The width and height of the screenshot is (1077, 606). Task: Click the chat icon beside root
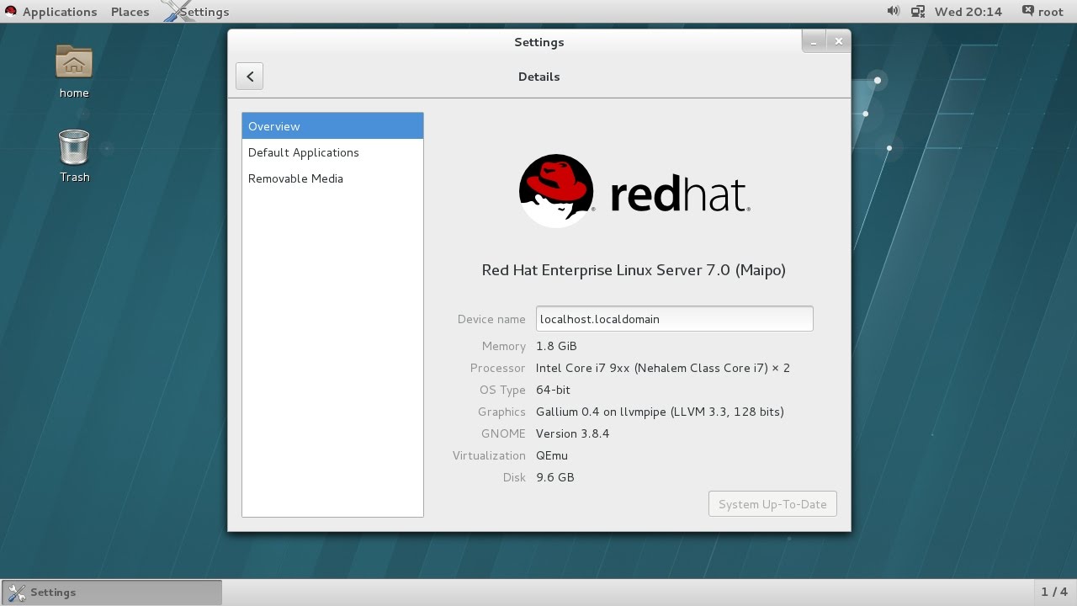click(x=1028, y=11)
